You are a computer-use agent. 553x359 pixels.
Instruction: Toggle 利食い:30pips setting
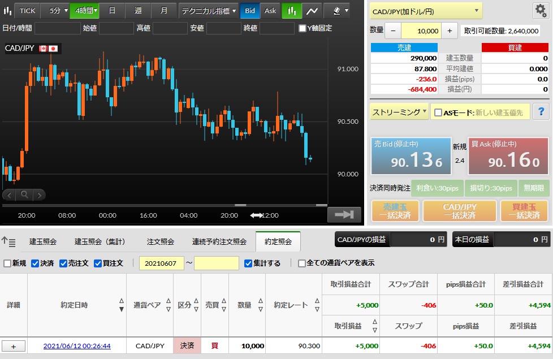click(x=437, y=188)
